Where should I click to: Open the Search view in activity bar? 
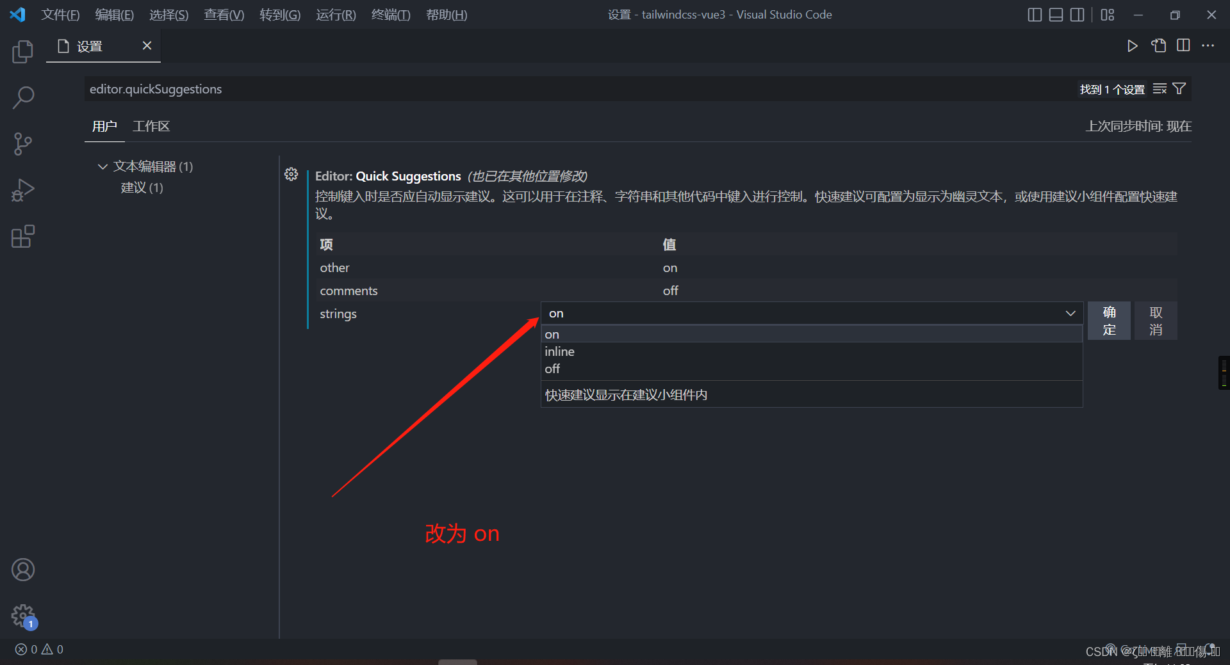(x=23, y=97)
